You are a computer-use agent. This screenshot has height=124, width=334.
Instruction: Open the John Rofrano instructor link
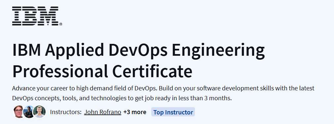click(x=103, y=112)
